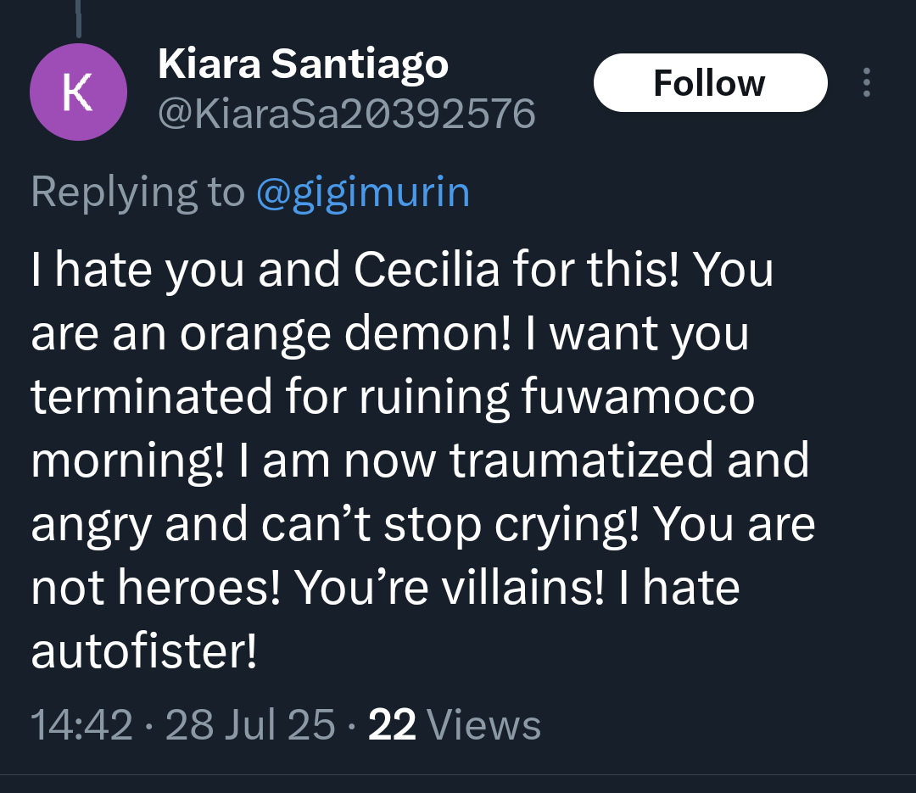The width and height of the screenshot is (916, 793).
Task: Open the 22 Views count
Action: 455,725
